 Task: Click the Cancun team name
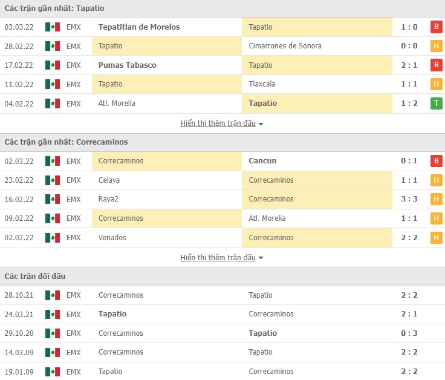[x=262, y=161]
